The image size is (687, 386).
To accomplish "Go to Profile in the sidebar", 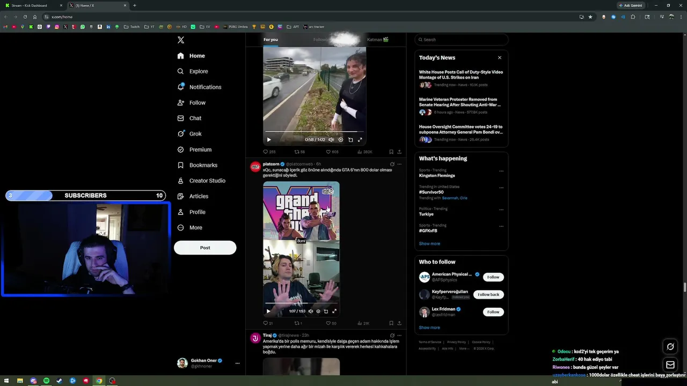I will click(191, 212).
